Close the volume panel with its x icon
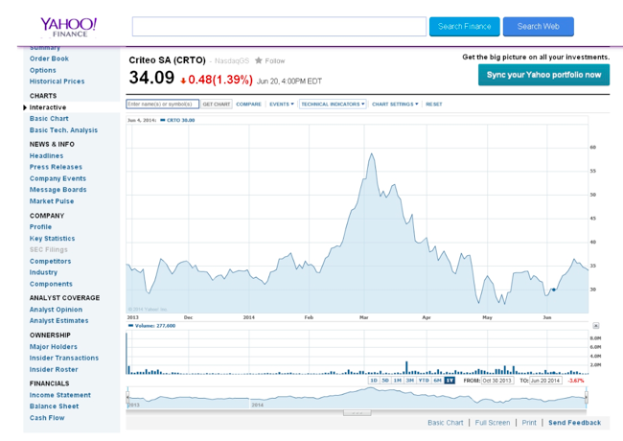The width and height of the screenshot is (623, 441). (595, 326)
